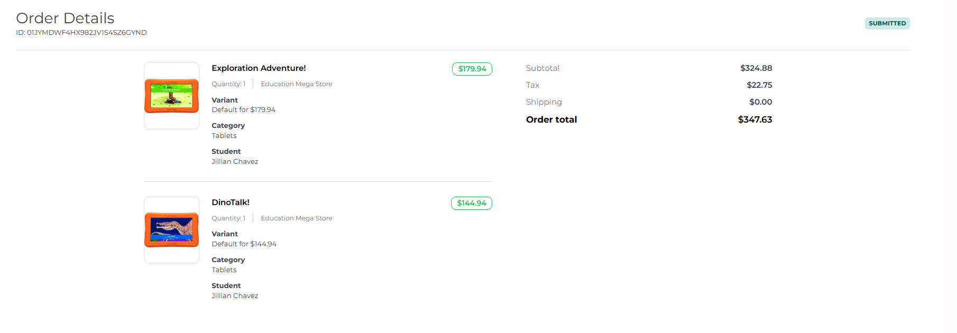Click the Shipping amount $0.00

click(x=760, y=102)
